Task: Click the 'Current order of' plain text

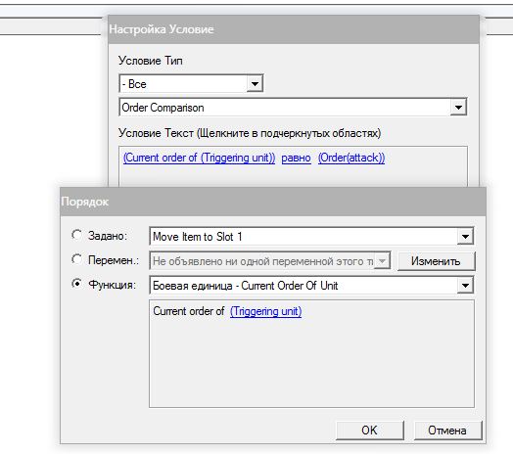Action: [x=189, y=311]
